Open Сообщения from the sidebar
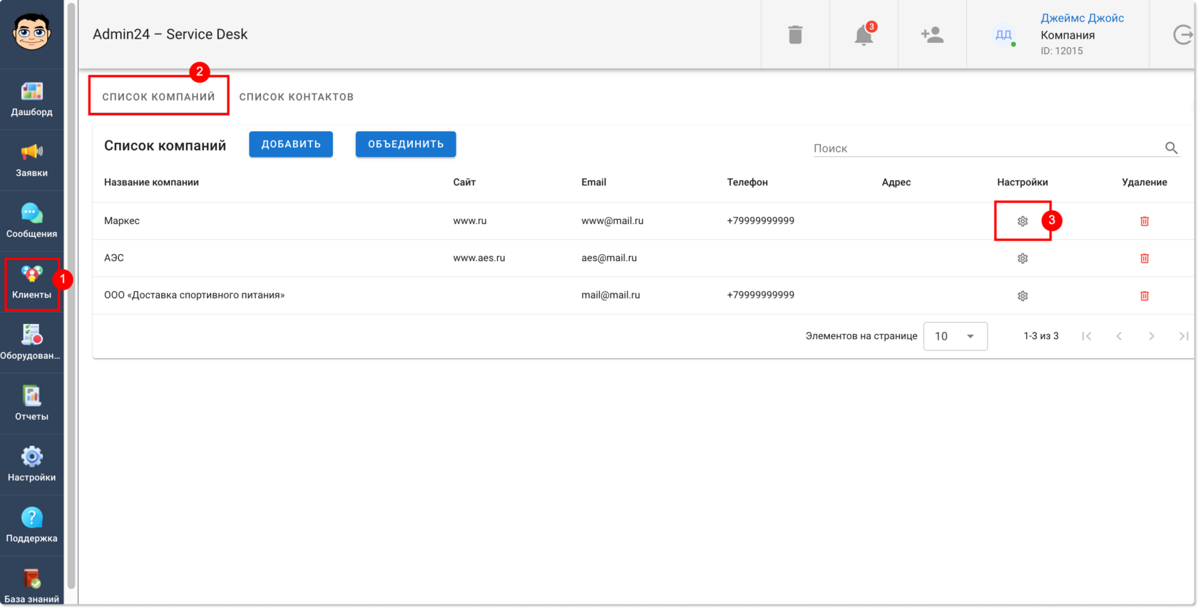Screen dimensions: 1198x608 [x=31, y=221]
